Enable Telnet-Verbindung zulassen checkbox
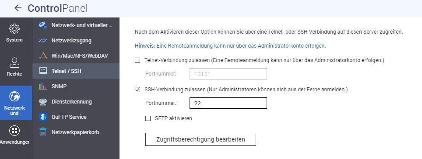 [137, 60]
